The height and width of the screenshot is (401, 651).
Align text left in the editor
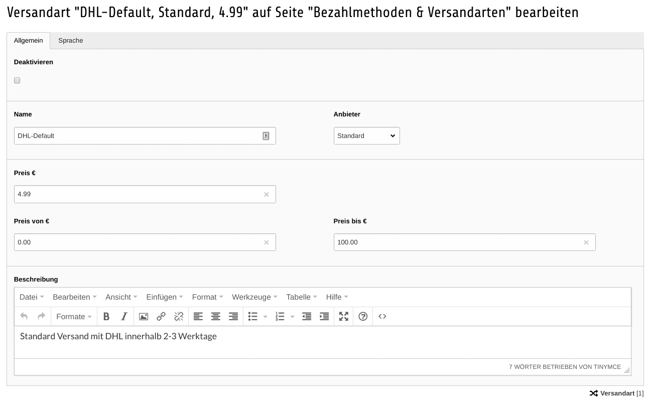point(198,316)
